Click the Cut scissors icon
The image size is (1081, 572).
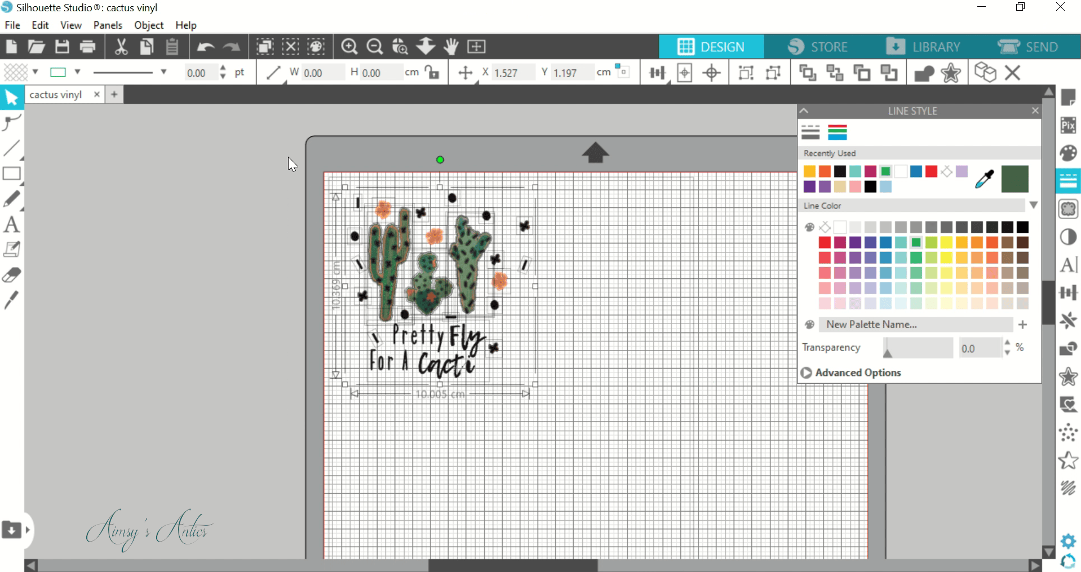point(121,47)
